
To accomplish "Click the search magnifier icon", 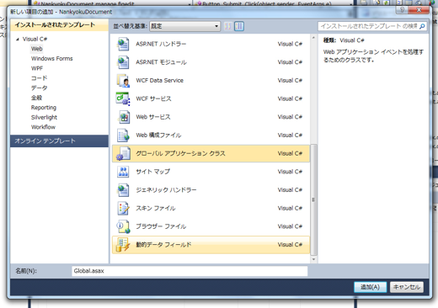I will click(x=422, y=26).
